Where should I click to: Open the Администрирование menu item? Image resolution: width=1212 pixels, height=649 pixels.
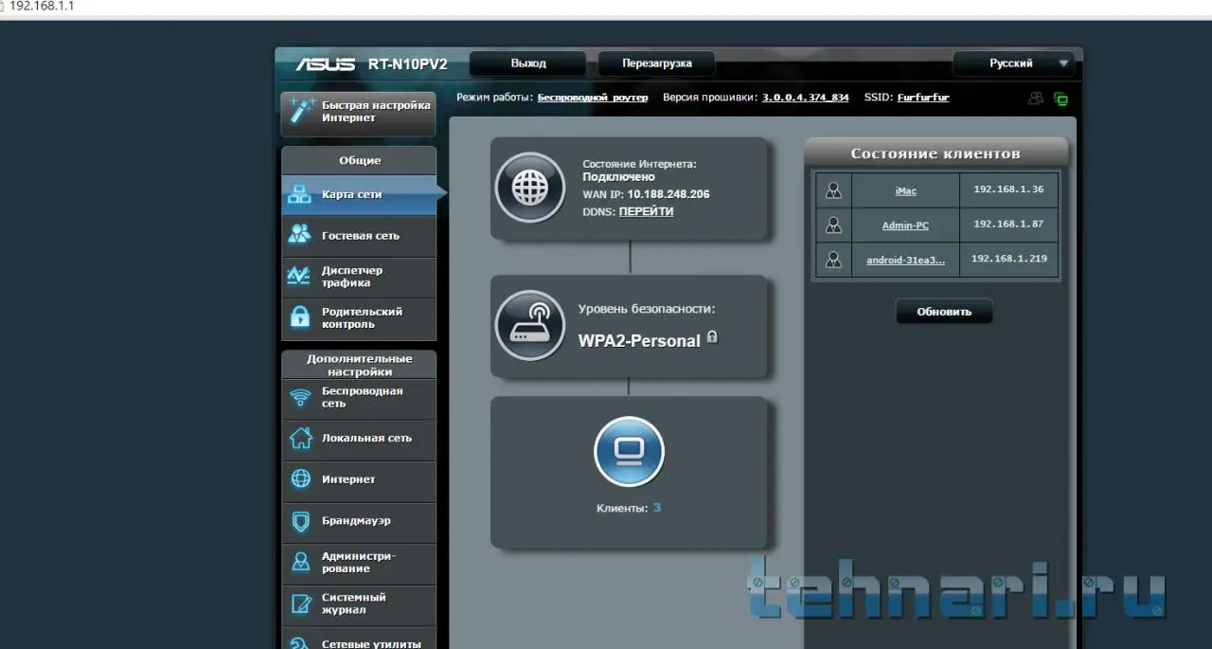[x=359, y=563]
